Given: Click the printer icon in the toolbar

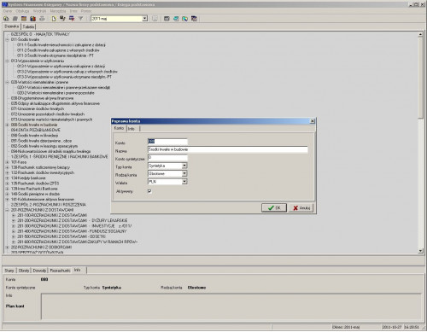Looking at the screenshot, I should click(x=42, y=19).
